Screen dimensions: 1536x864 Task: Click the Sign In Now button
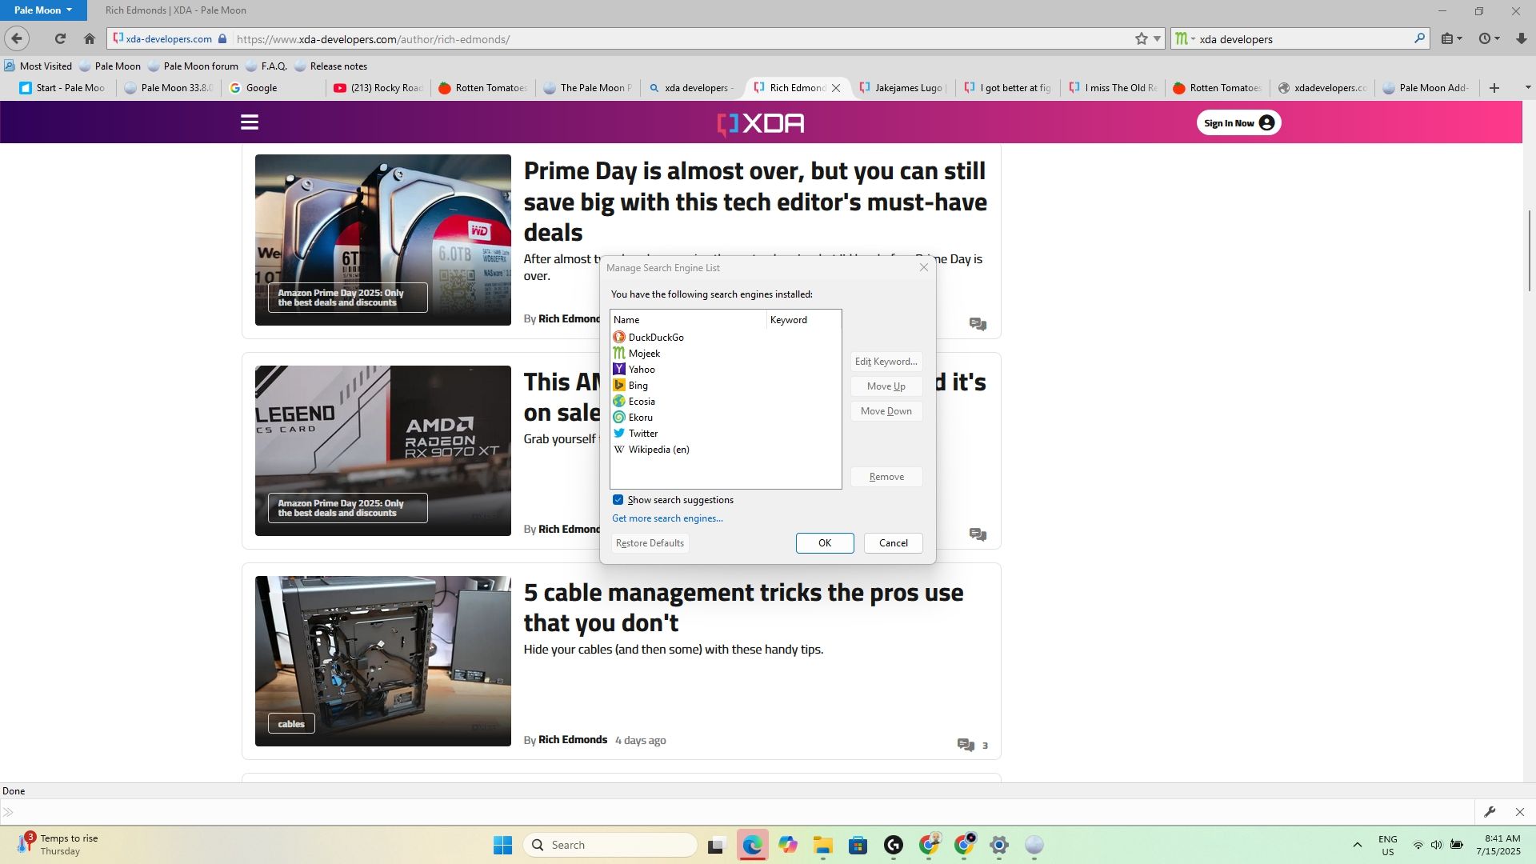1238,122
